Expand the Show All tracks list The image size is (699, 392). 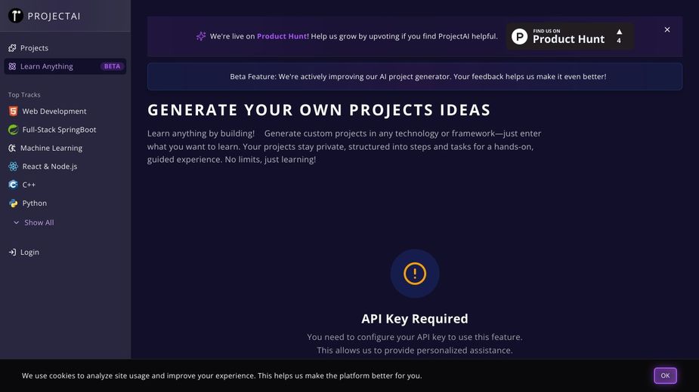tap(33, 223)
